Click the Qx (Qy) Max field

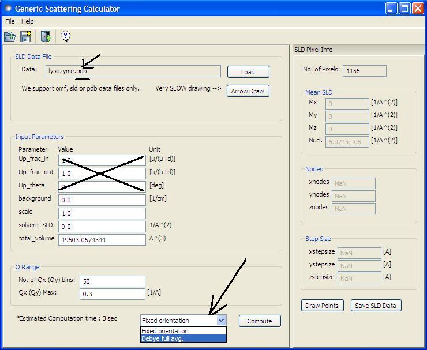click(x=112, y=294)
